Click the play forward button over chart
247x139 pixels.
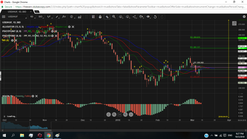pos(131,114)
